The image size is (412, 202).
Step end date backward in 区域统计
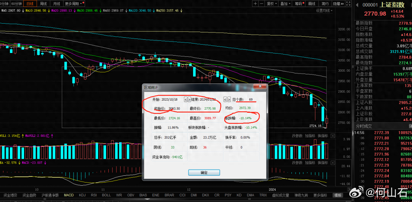tap(225, 99)
